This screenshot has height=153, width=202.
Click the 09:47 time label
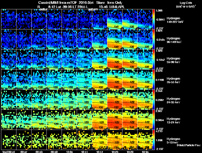(24, 152)
